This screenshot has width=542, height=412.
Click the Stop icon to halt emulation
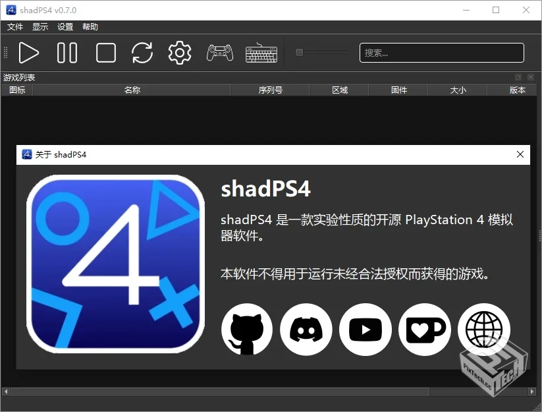(x=105, y=53)
